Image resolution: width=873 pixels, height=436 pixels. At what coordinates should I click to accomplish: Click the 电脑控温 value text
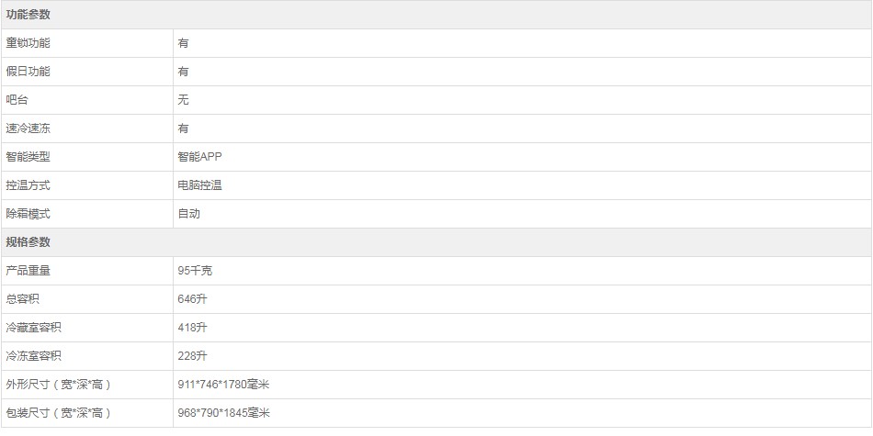[x=200, y=185]
